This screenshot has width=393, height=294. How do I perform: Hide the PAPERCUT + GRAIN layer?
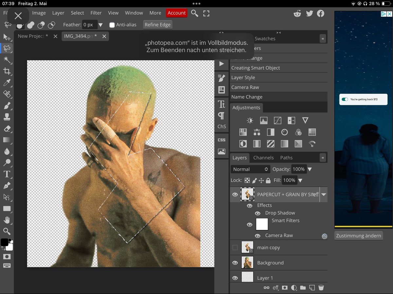pos(235,195)
